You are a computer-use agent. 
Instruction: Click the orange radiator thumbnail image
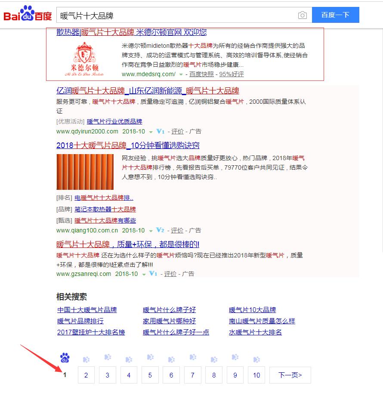85,172
